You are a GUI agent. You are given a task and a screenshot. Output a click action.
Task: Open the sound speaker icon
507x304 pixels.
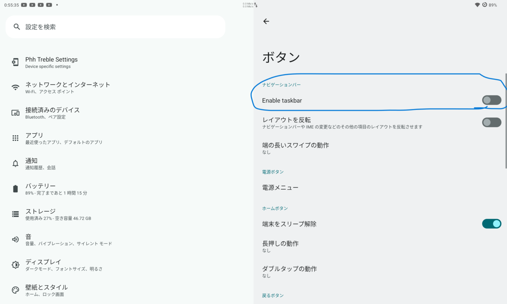(16, 239)
